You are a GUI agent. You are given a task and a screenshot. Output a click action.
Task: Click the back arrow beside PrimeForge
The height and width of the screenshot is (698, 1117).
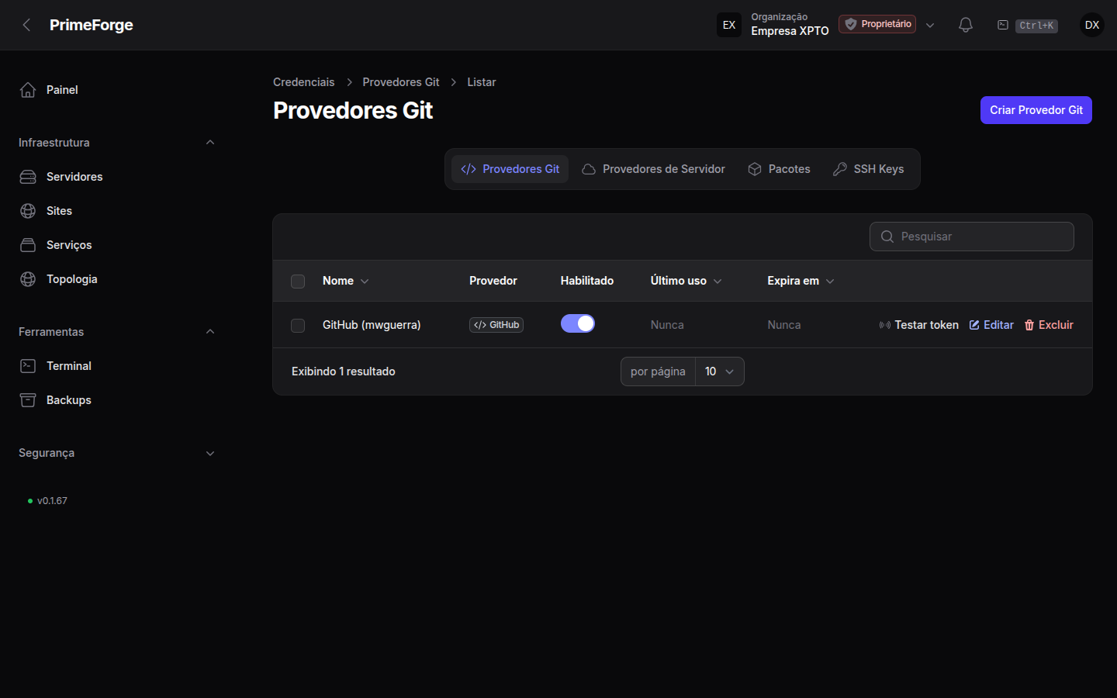pos(26,25)
